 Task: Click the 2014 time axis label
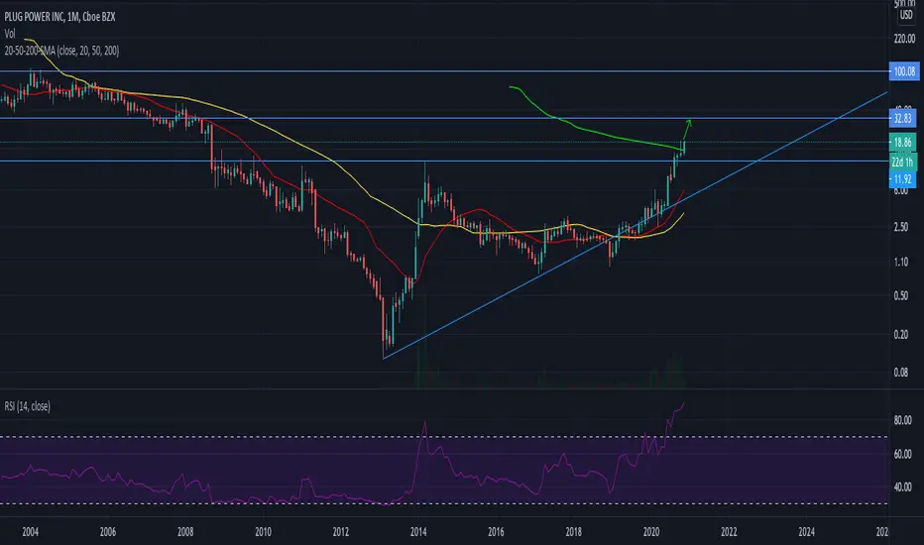click(418, 532)
